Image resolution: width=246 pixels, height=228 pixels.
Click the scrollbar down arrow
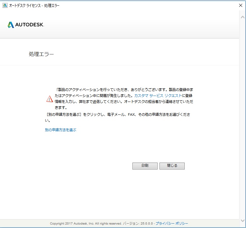pos(243,220)
